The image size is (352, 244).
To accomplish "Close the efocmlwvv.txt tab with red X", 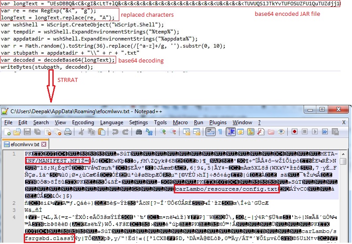I will [44, 144].
